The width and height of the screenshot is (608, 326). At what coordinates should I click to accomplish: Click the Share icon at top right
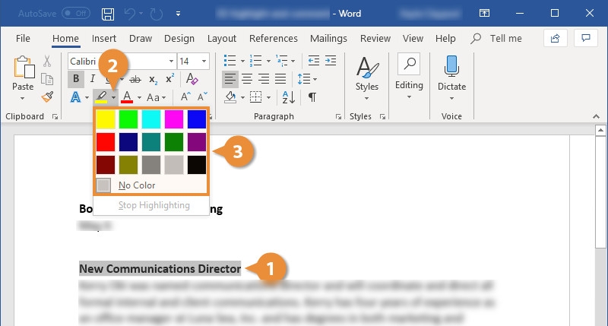(x=556, y=38)
